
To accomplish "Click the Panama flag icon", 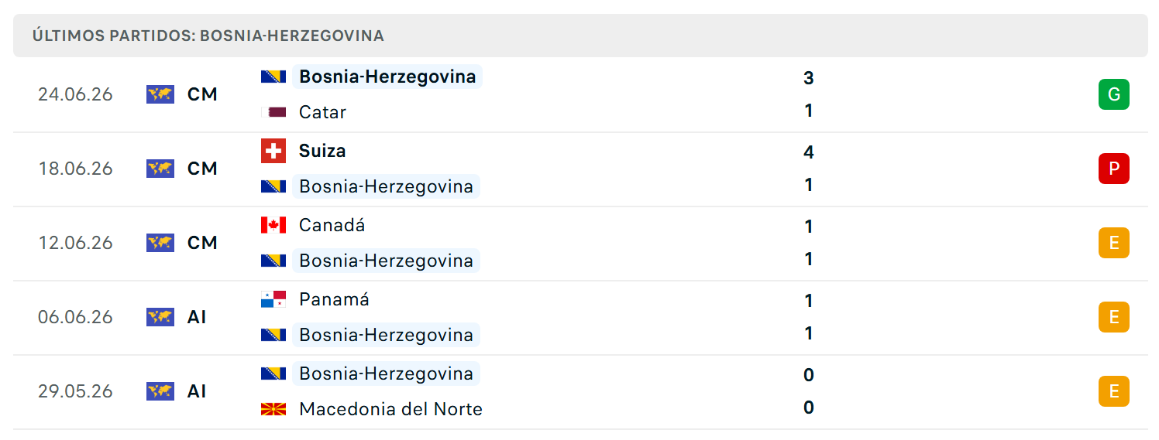I will 273,299.
